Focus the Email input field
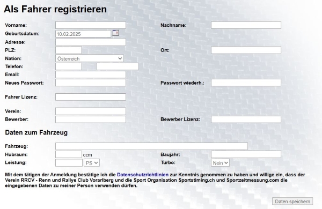The width and height of the screenshot is (322, 209). coord(91,74)
